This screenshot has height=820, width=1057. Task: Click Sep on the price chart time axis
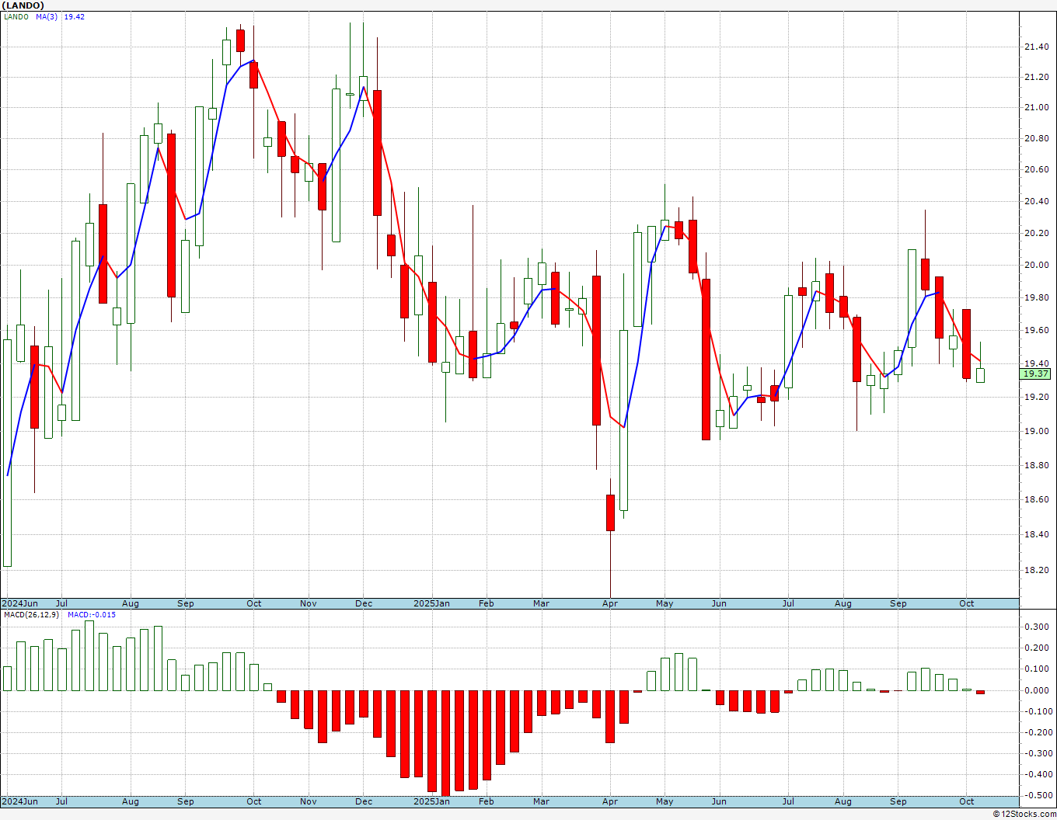tap(186, 603)
